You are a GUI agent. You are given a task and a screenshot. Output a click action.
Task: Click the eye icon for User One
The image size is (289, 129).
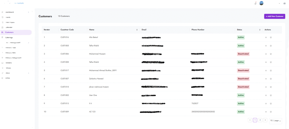(x=266, y=95)
